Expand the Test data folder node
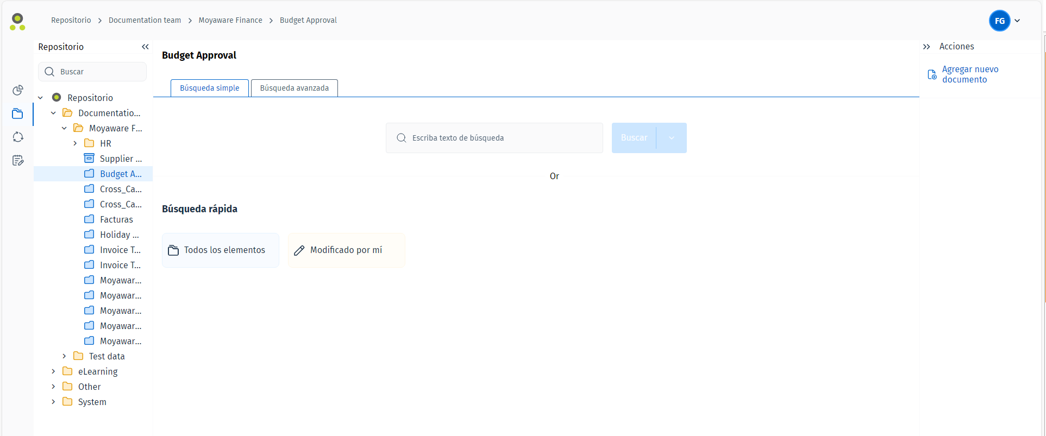 coord(64,356)
